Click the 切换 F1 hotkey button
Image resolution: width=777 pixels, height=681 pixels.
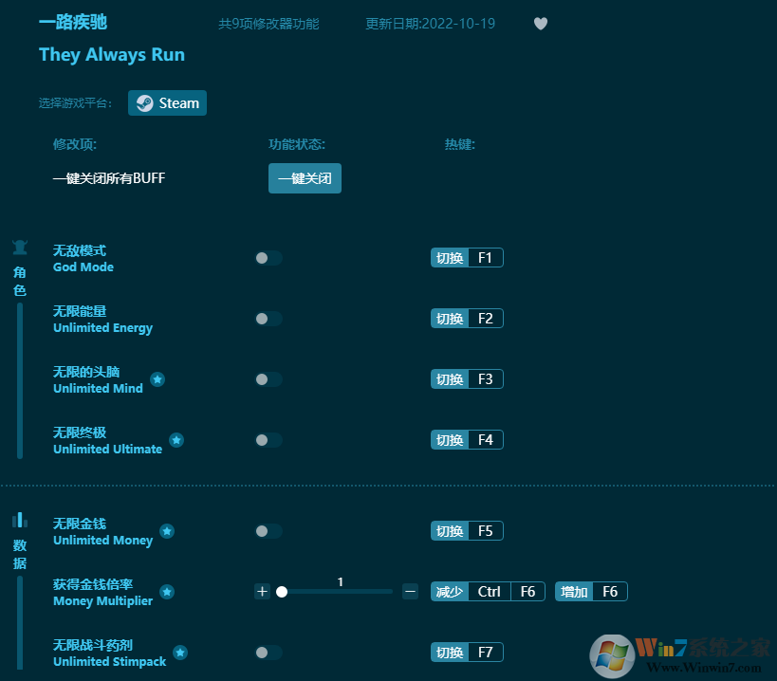(467, 258)
